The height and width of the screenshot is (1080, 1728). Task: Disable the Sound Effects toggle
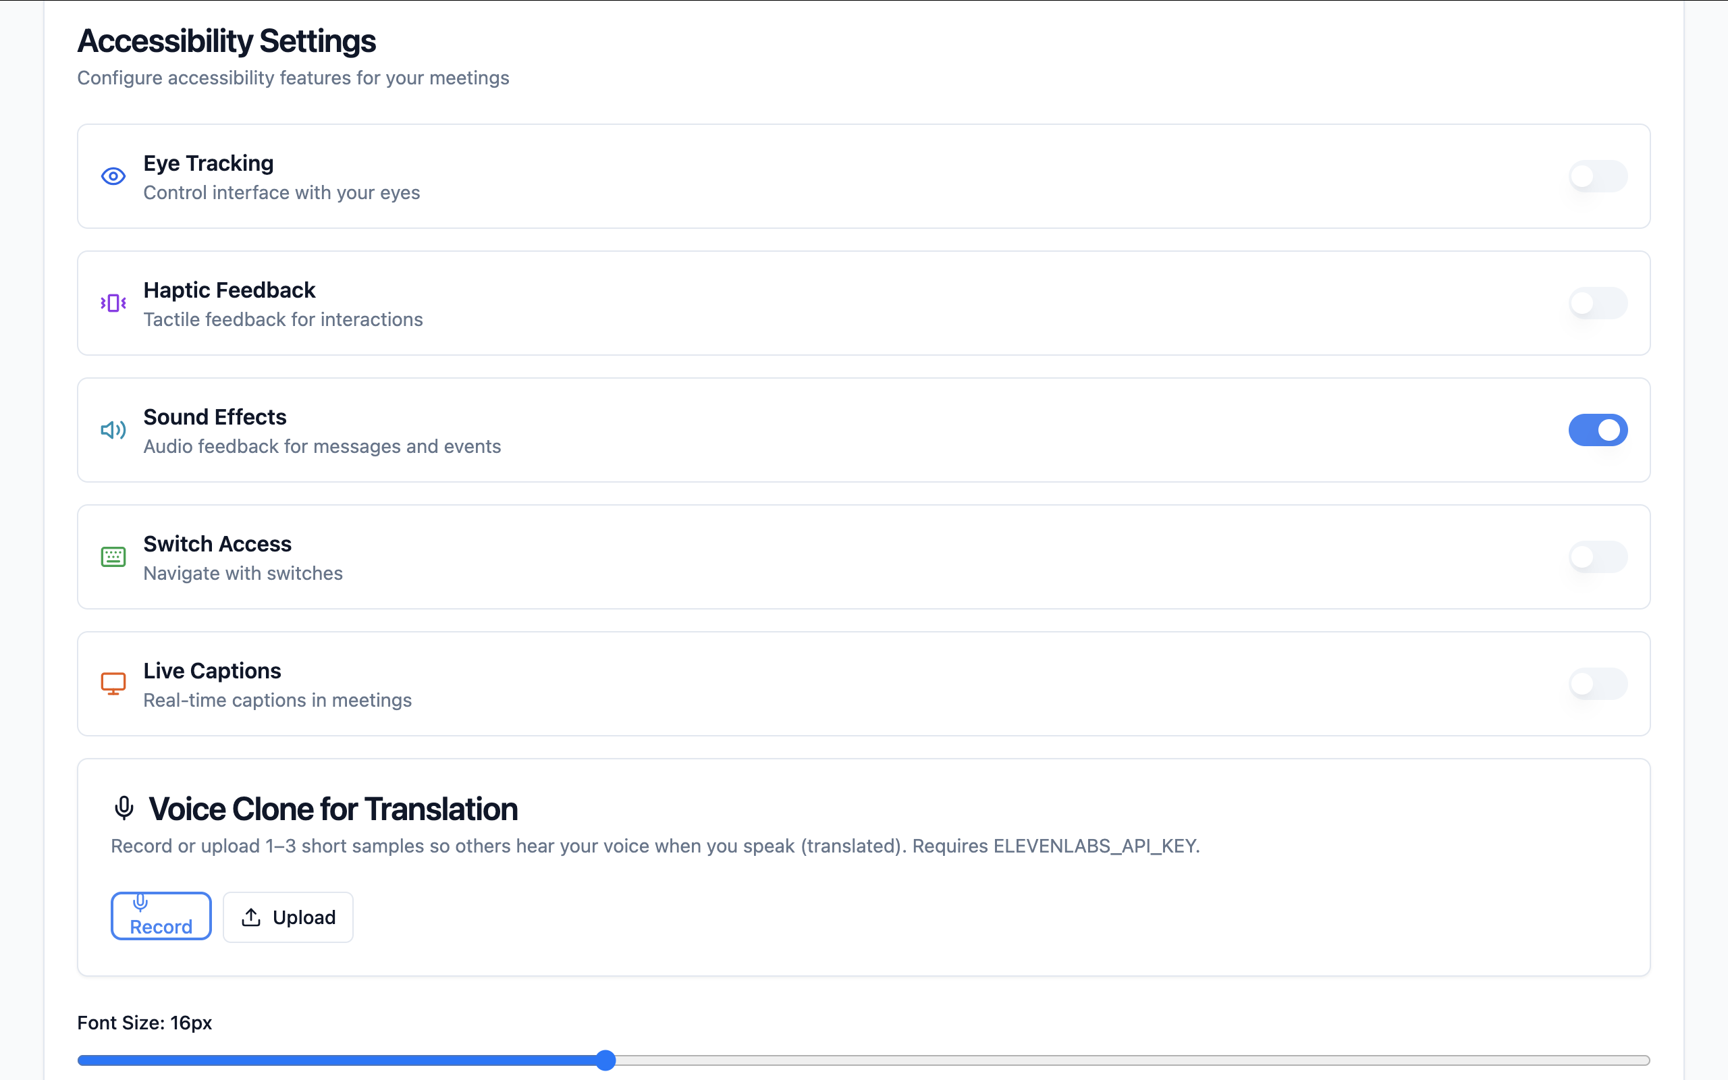click(x=1597, y=430)
